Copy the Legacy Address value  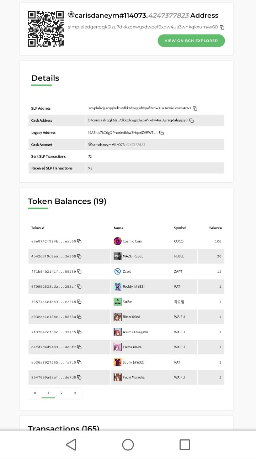coord(161,133)
